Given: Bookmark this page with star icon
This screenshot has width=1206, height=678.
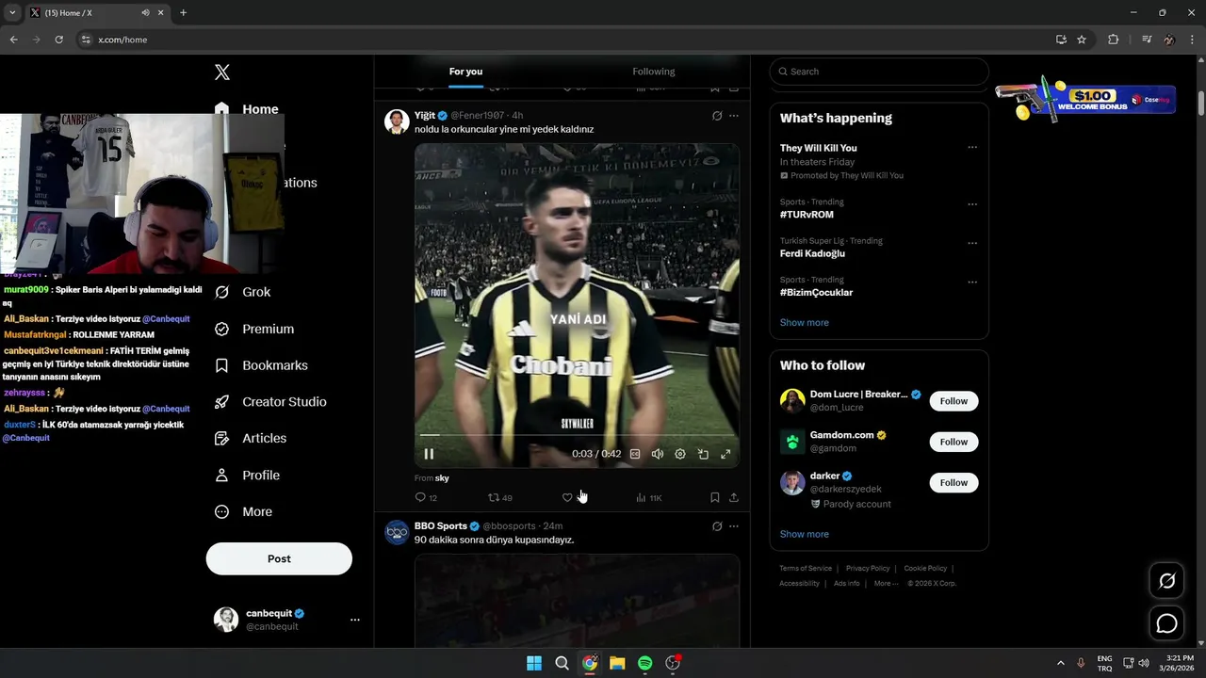Looking at the screenshot, I should click(x=1082, y=40).
